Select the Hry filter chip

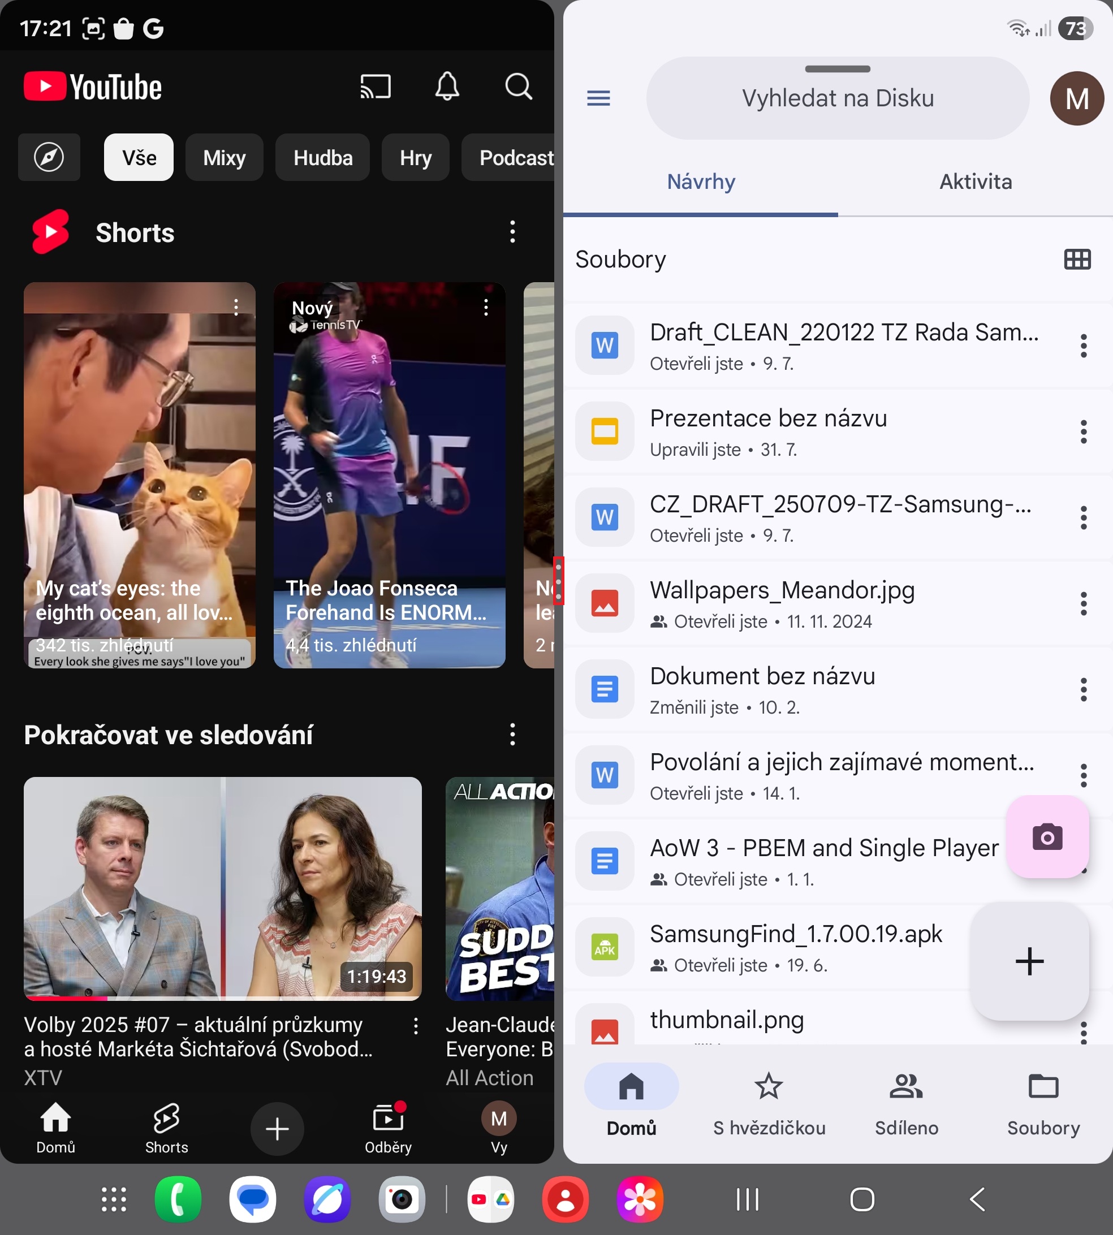click(416, 158)
